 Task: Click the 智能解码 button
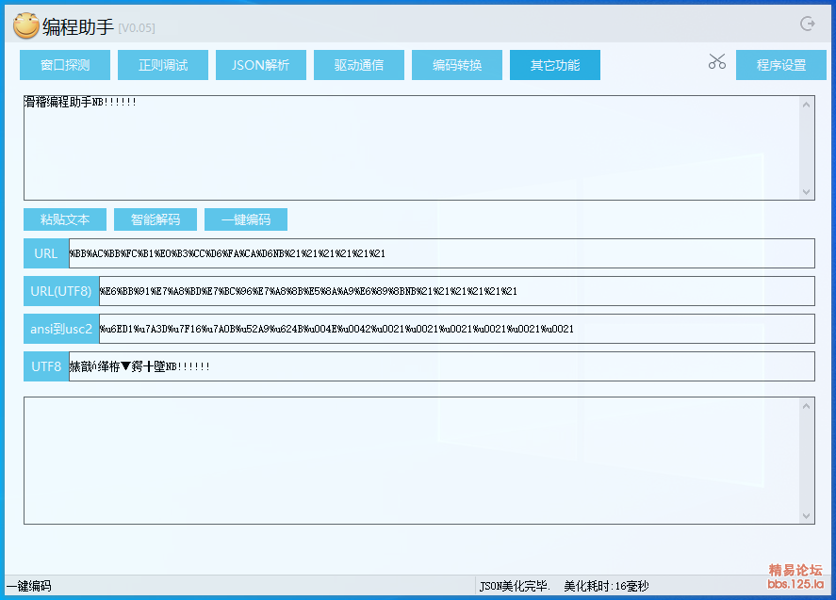[156, 219]
